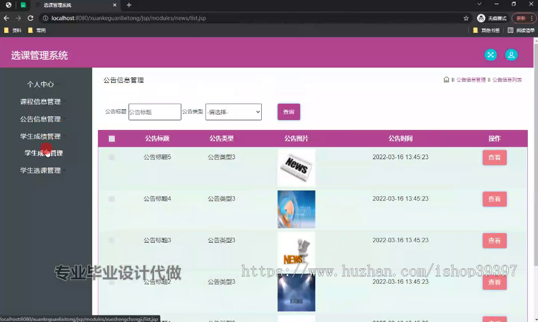This screenshot has width=538, height=322.
Task: Expand 课程信息管理 sidebar menu
Action: click(x=41, y=101)
